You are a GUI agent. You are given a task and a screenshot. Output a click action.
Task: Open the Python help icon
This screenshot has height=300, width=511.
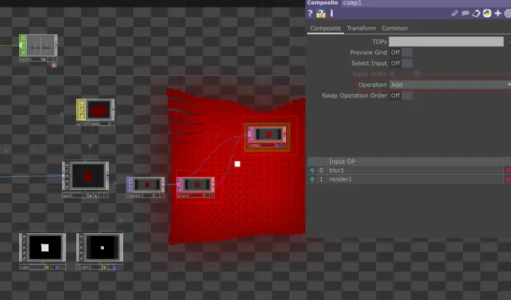coord(321,13)
